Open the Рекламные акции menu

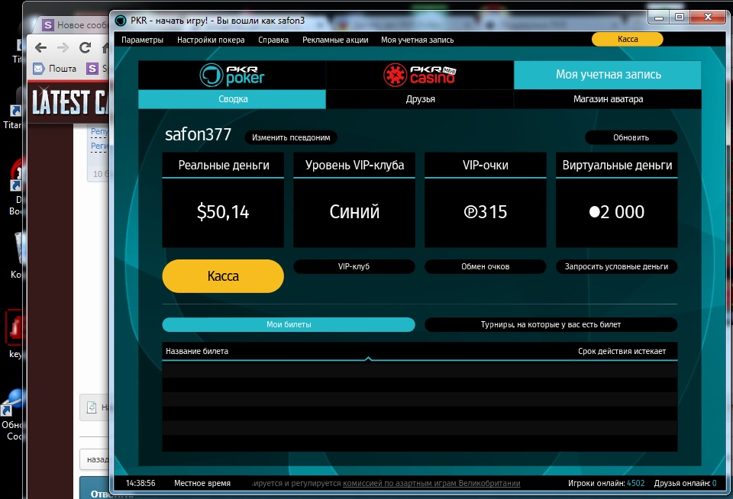pos(335,40)
